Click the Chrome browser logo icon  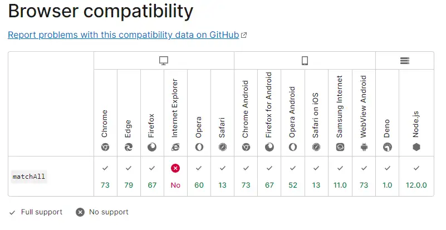(x=105, y=147)
